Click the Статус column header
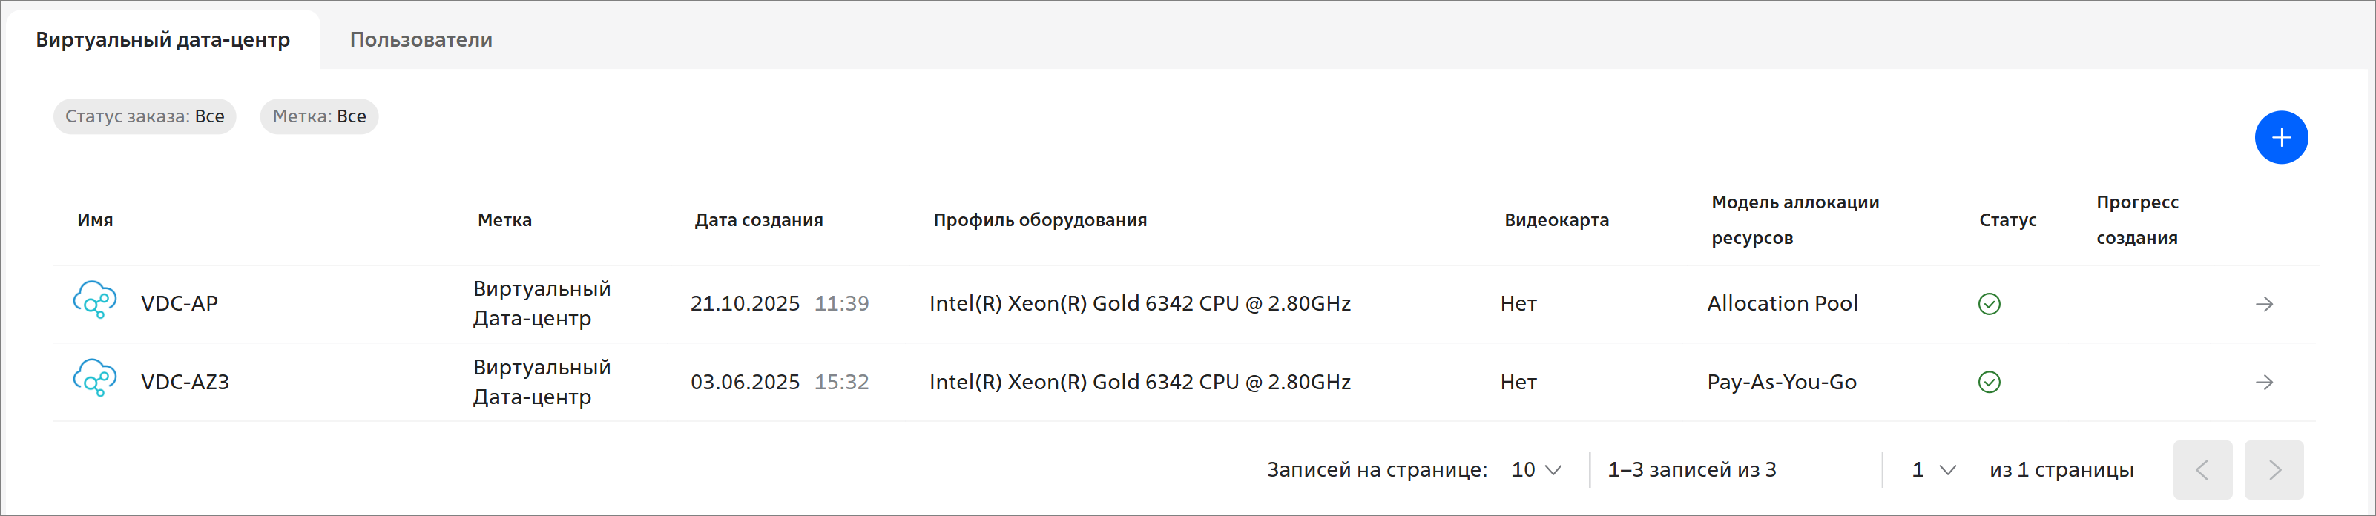The image size is (2376, 516). tap(2007, 220)
